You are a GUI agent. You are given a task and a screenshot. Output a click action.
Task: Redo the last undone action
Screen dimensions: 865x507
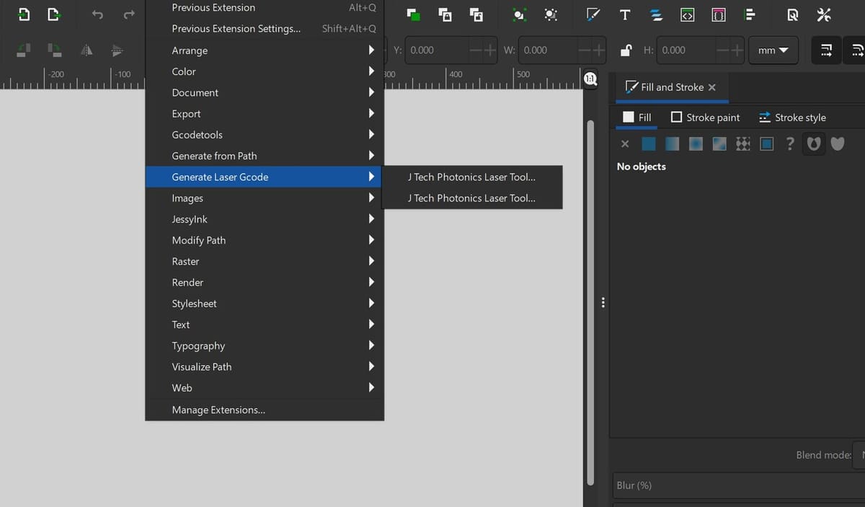[129, 14]
